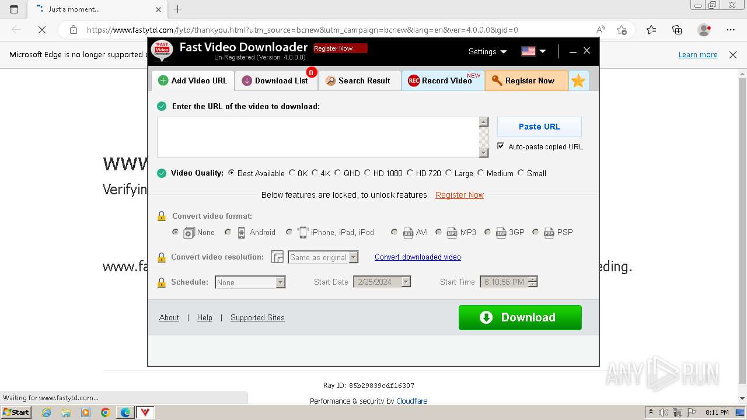Viewport: 747px width, 420px height.
Task: Open the Add Video URL tab
Action: pyautogui.click(x=193, y=80)
